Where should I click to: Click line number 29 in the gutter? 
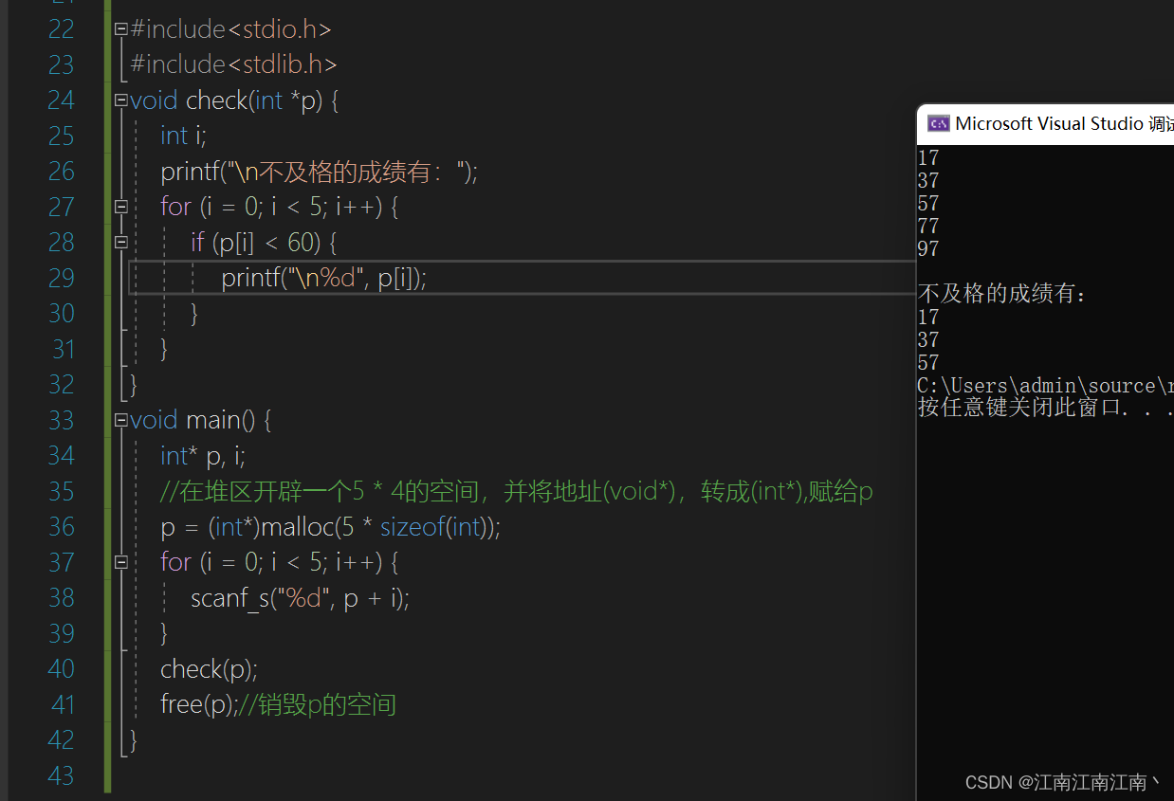pyautogui.click(x=61, y=278)
